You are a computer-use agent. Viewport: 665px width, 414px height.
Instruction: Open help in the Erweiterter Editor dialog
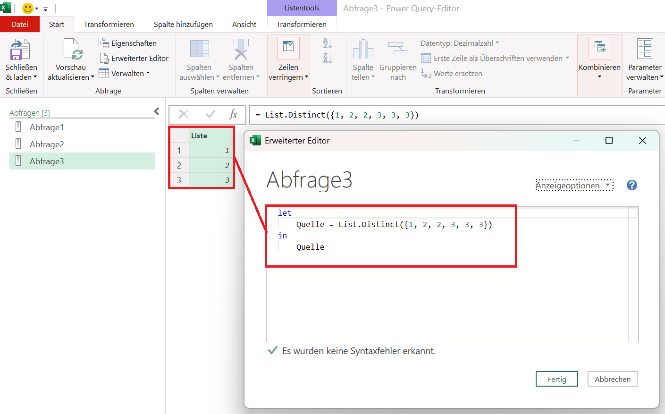tap(632, 185)
